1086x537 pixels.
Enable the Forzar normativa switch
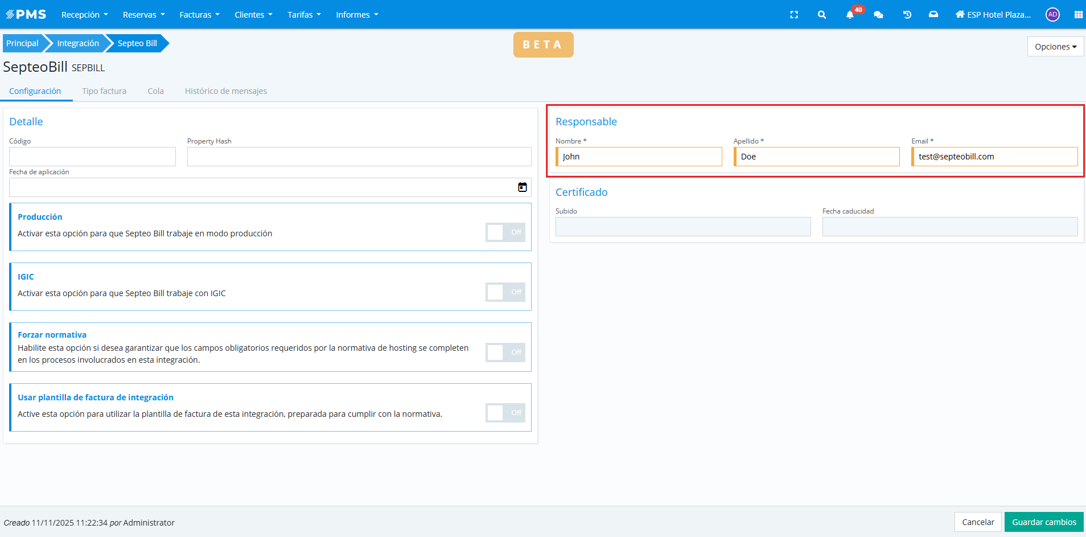(505, 352)
